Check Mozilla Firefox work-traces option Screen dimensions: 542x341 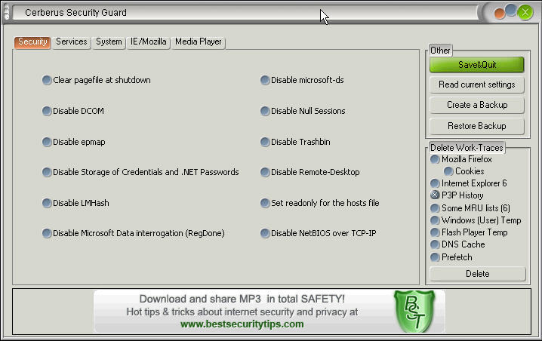point(435,159)
